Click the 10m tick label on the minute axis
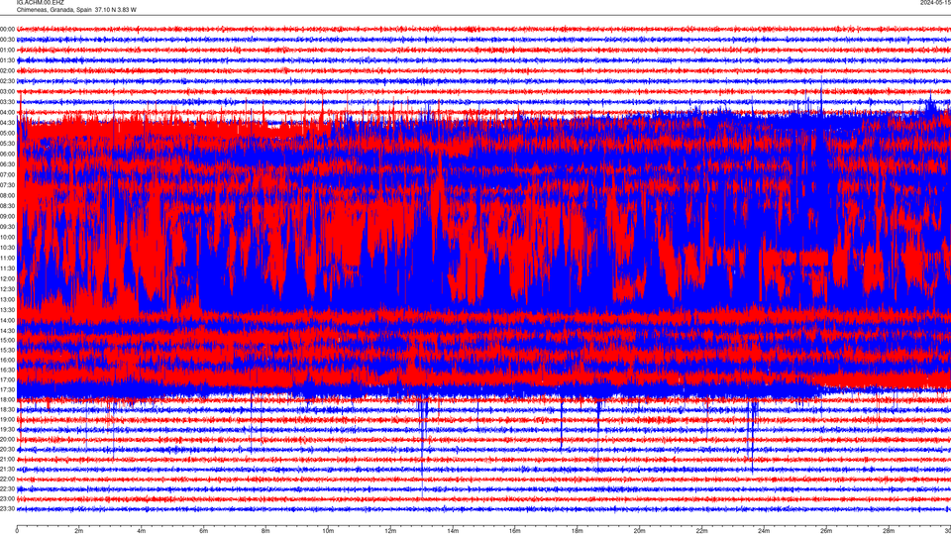The image size is (951, 535). click(x=328, y=531)
